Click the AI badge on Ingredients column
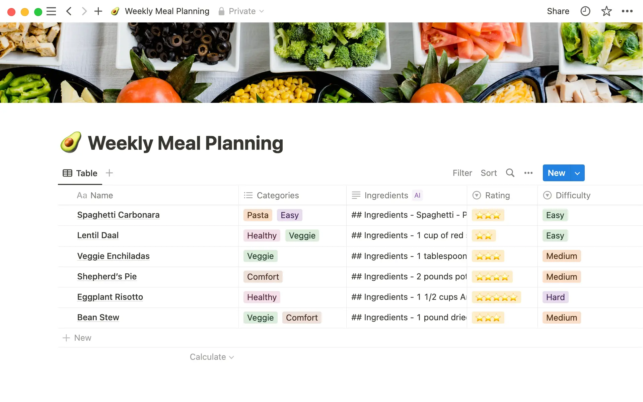Viewport: 643px width, 402px height. coord(417,195)
